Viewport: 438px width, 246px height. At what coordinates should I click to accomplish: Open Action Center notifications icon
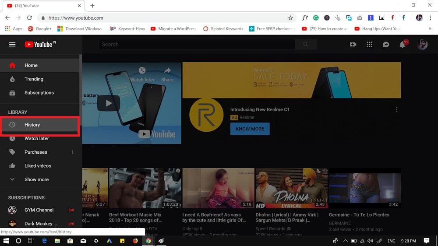point(427,241)
